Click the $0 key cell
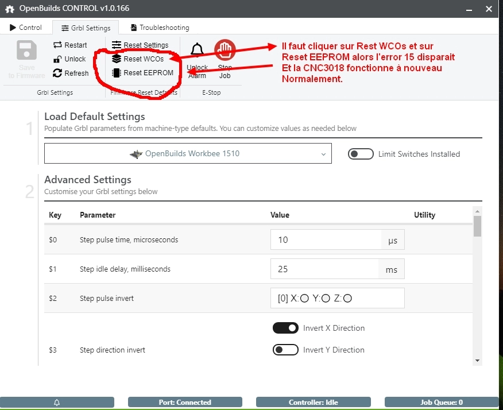Viewport: 503px width, 410px height. pyautogui.click(x=53, y=239)
